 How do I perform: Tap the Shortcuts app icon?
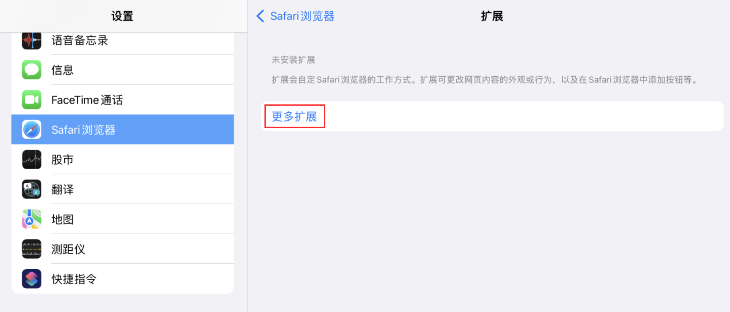[31, 279]
